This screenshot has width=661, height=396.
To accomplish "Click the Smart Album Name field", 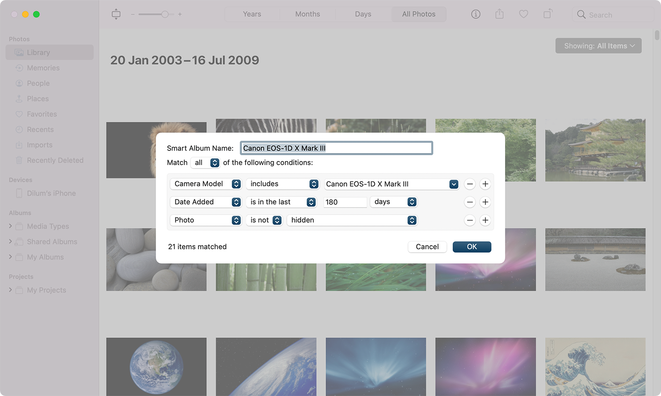I will (x=336, y=148).
